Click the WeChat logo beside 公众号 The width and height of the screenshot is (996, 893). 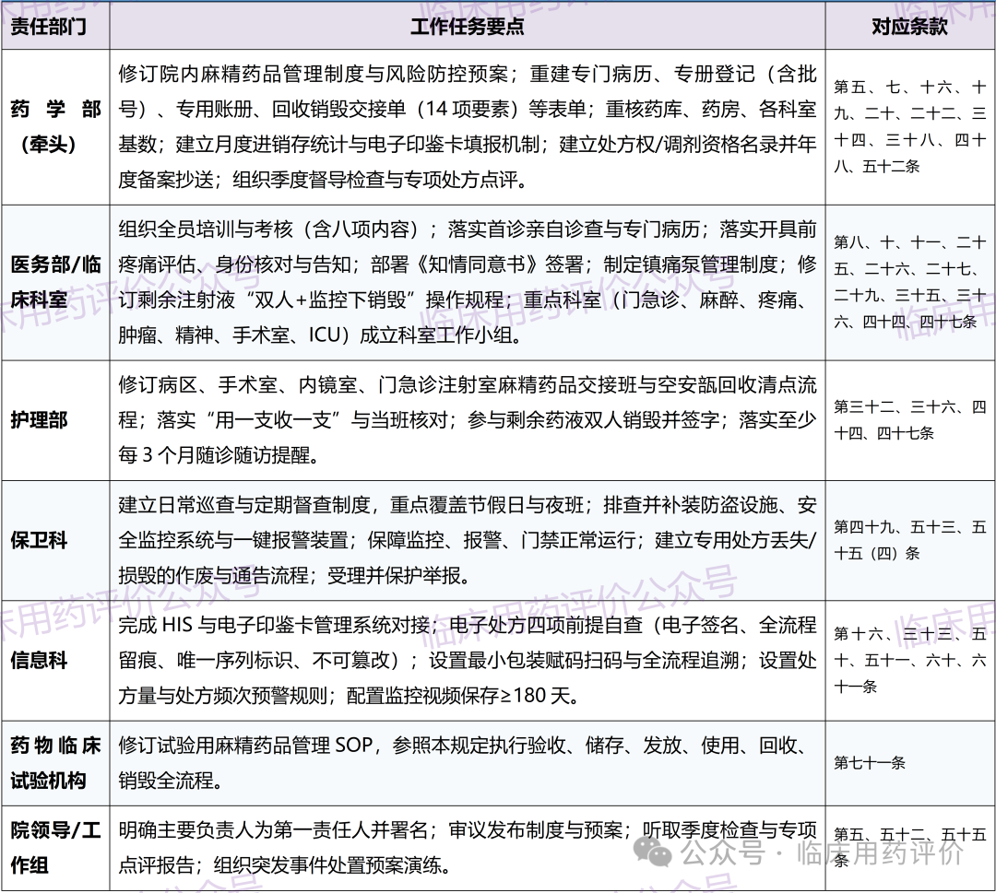[x=652, y=852]
